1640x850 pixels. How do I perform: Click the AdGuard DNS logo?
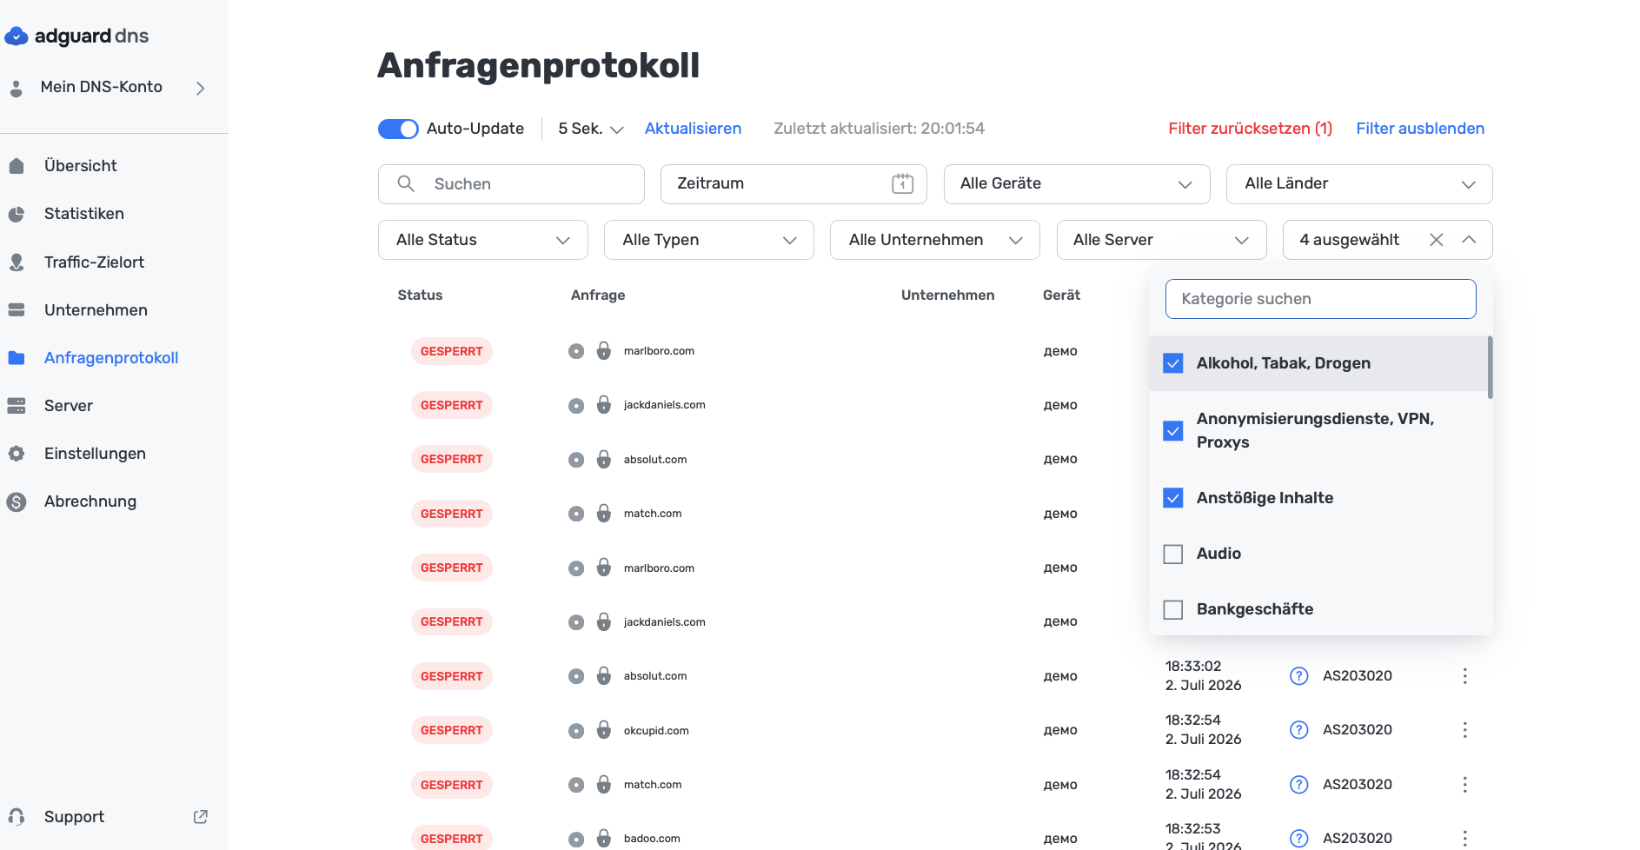[76, 36]
